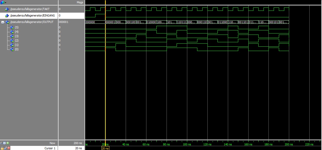
Task: Click the 200 ns Now time value
Action: pyautogui.click(x=78, y=143)
